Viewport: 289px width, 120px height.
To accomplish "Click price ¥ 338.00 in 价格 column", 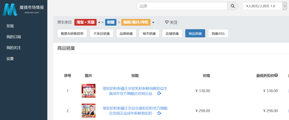I will click(203, 91).
